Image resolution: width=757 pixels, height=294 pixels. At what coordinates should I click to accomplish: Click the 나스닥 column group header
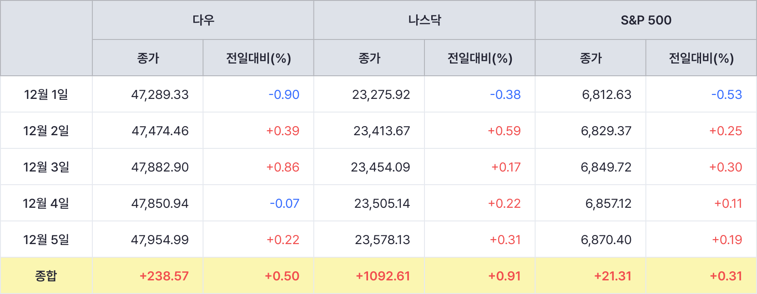(x=424, y=20)
